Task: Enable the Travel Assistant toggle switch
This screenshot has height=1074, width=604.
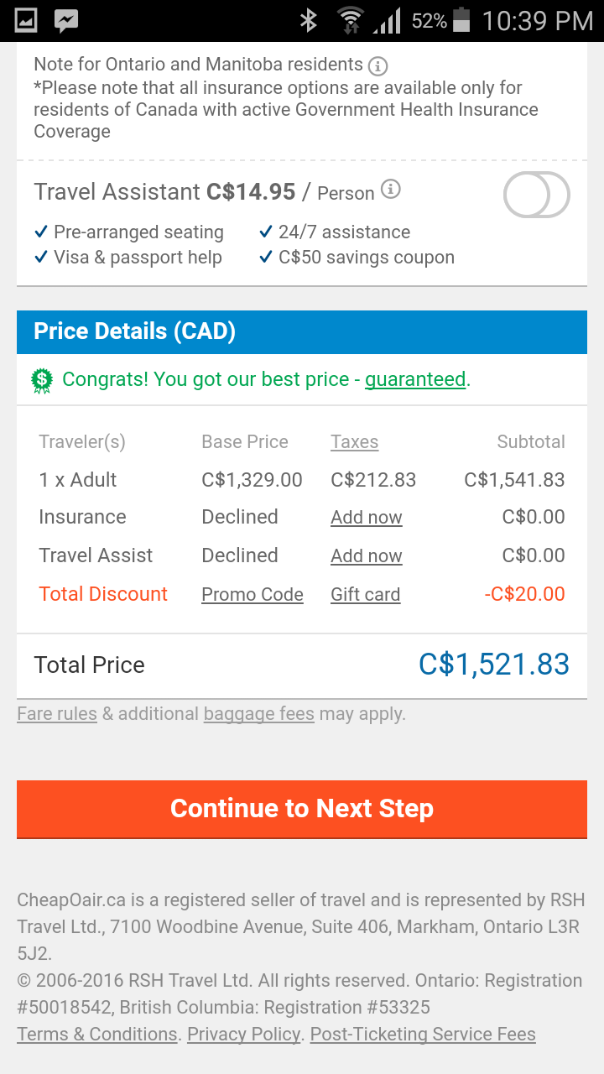Action: coord(536,195)
